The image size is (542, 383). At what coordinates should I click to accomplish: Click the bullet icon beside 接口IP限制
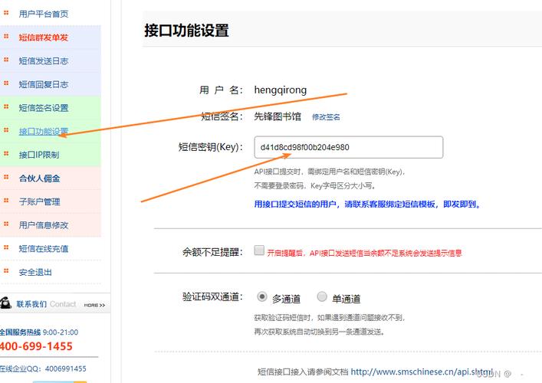pos(6,154)
